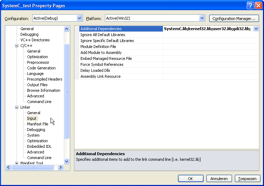264x186 pixels.
Task: Select the Delay Loaded Dlls property
Action: tap(95, 70)
